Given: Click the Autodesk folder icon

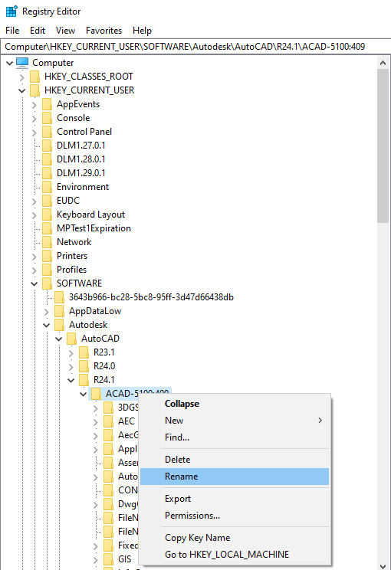Looking at the screenshot, I should point(59,326).
